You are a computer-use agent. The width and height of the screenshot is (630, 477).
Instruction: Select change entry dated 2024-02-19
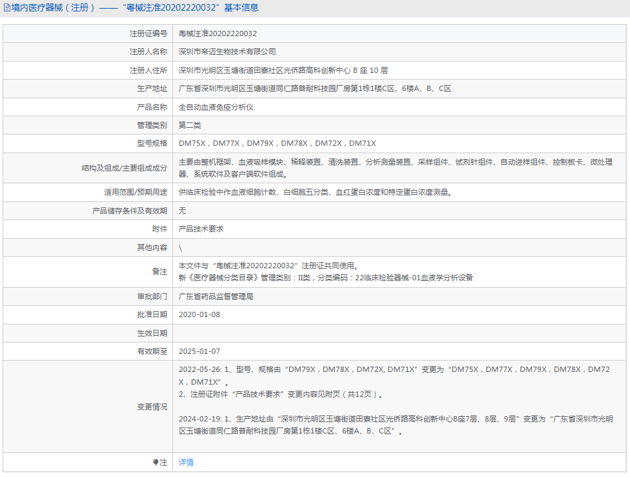[396, 425]
